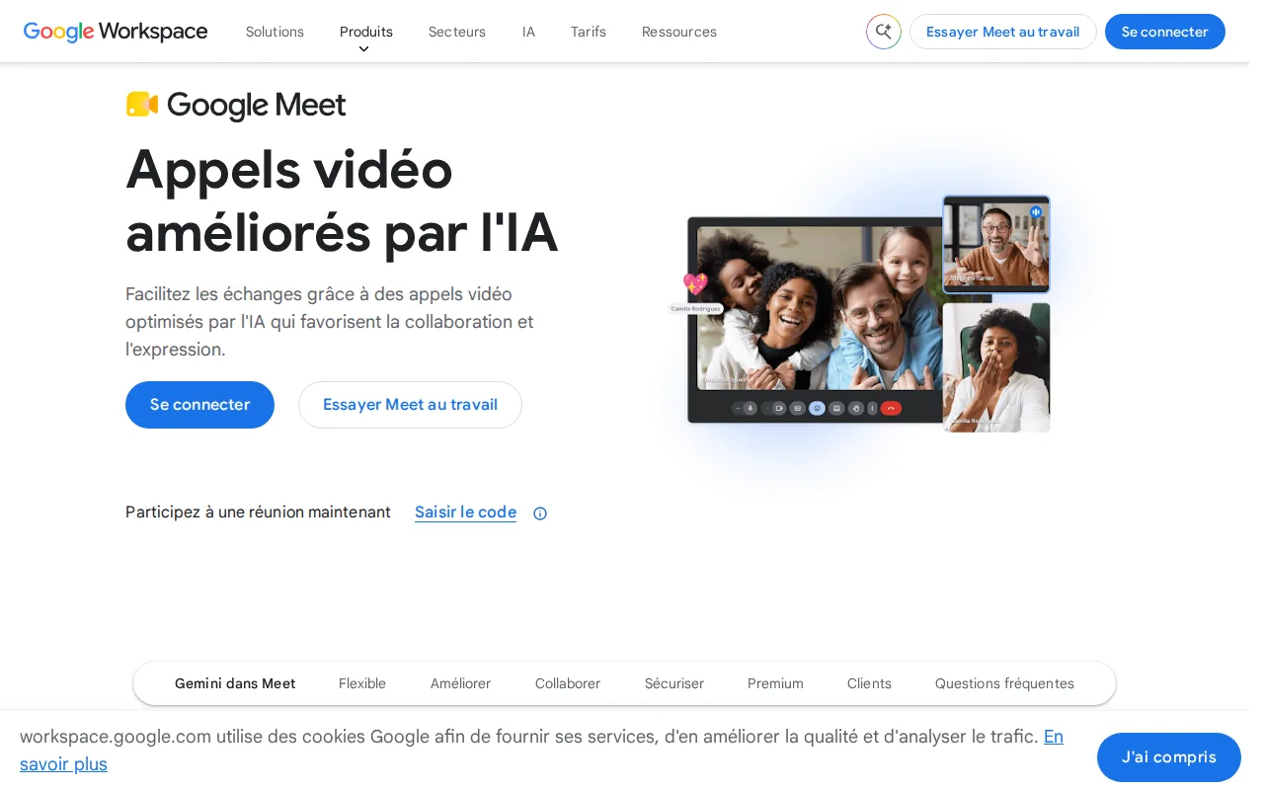Viewport: 1264px width, 790px height.
Task: Click the info icon beside Saisir le code
Action: [540, 513]
